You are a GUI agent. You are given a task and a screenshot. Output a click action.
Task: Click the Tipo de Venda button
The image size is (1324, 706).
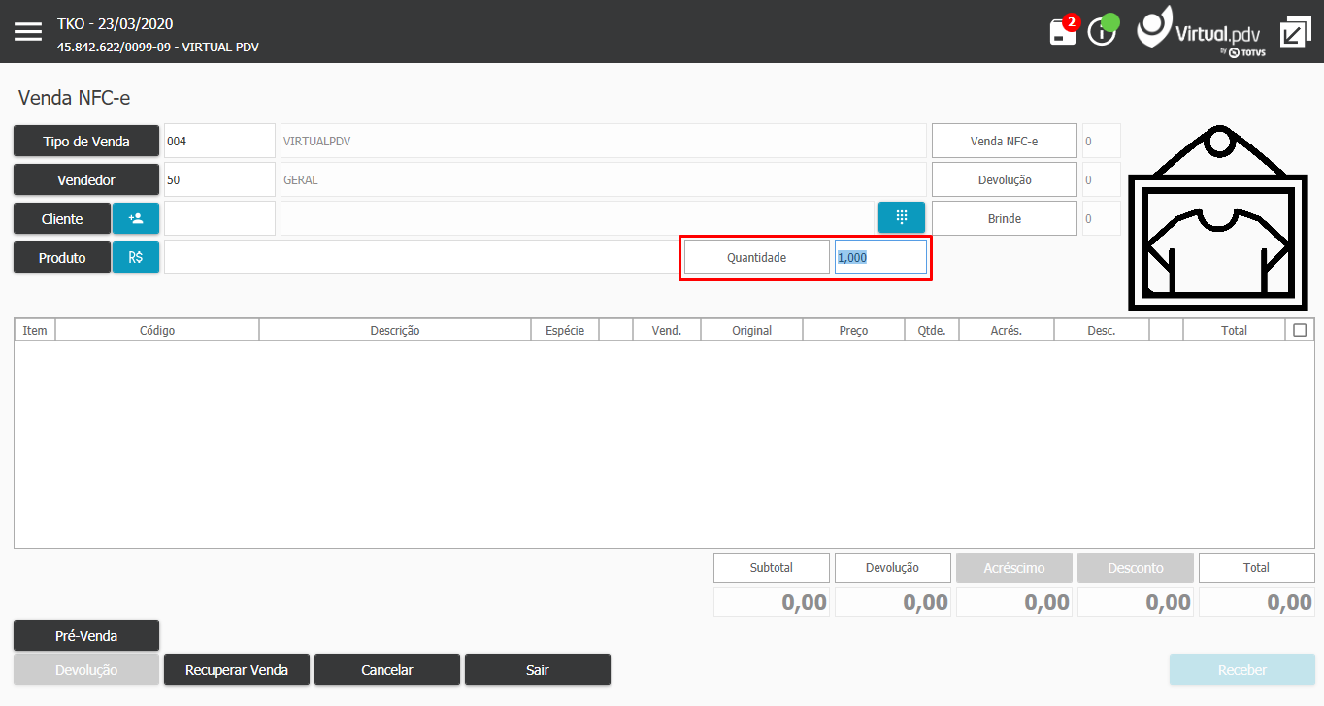pyautogui.click(x=86, y=141)
